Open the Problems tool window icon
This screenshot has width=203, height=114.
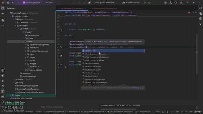[x=3, y=102]
